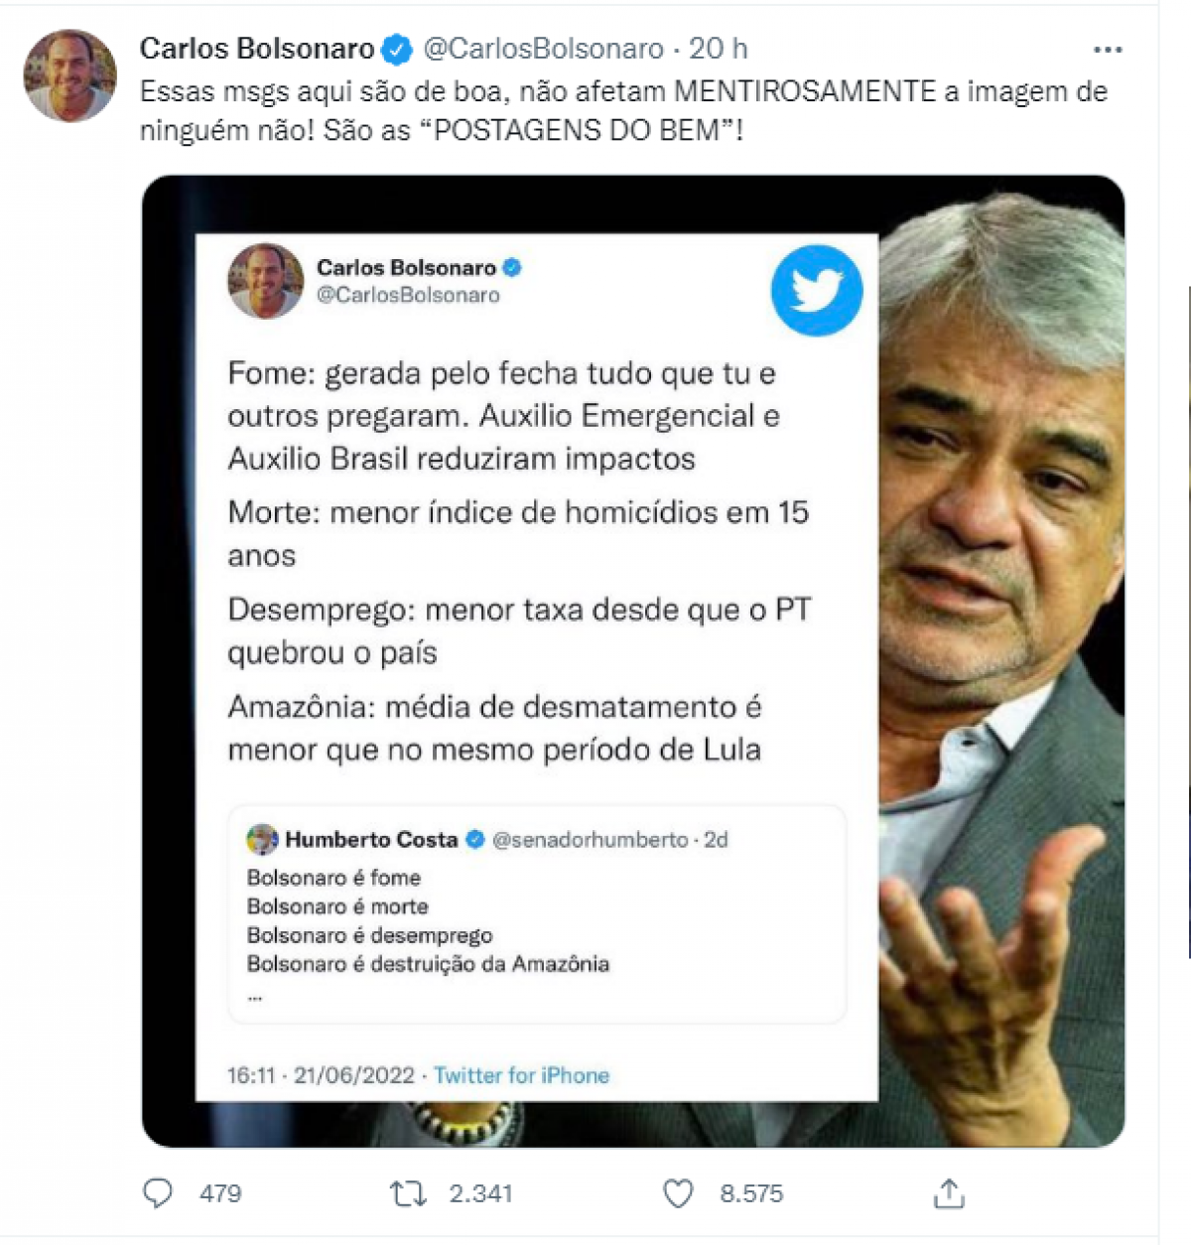Click the inner Carlos Bolsonaro avatar in image
Viewport: 1191px width, 1245px height.
266,281
